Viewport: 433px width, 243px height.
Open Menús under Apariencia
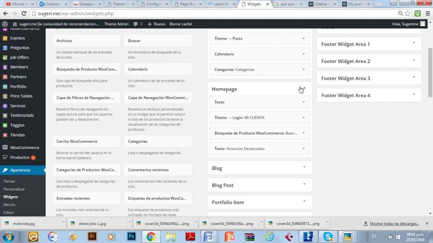tap(9, 204)
